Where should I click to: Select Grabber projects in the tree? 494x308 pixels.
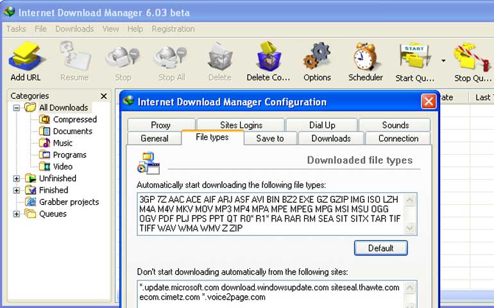click(69, 201)
